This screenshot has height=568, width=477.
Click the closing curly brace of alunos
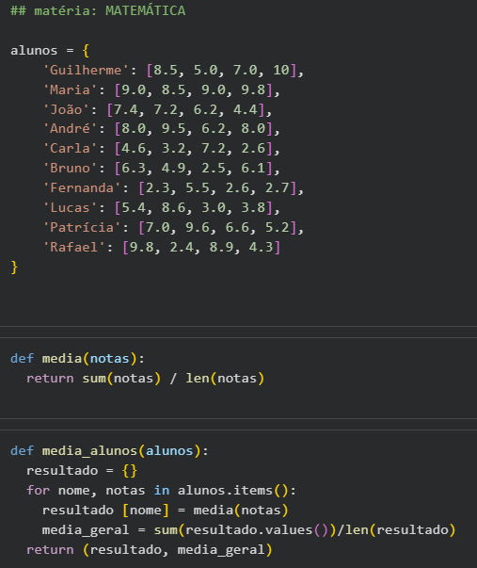coord(14,268)
